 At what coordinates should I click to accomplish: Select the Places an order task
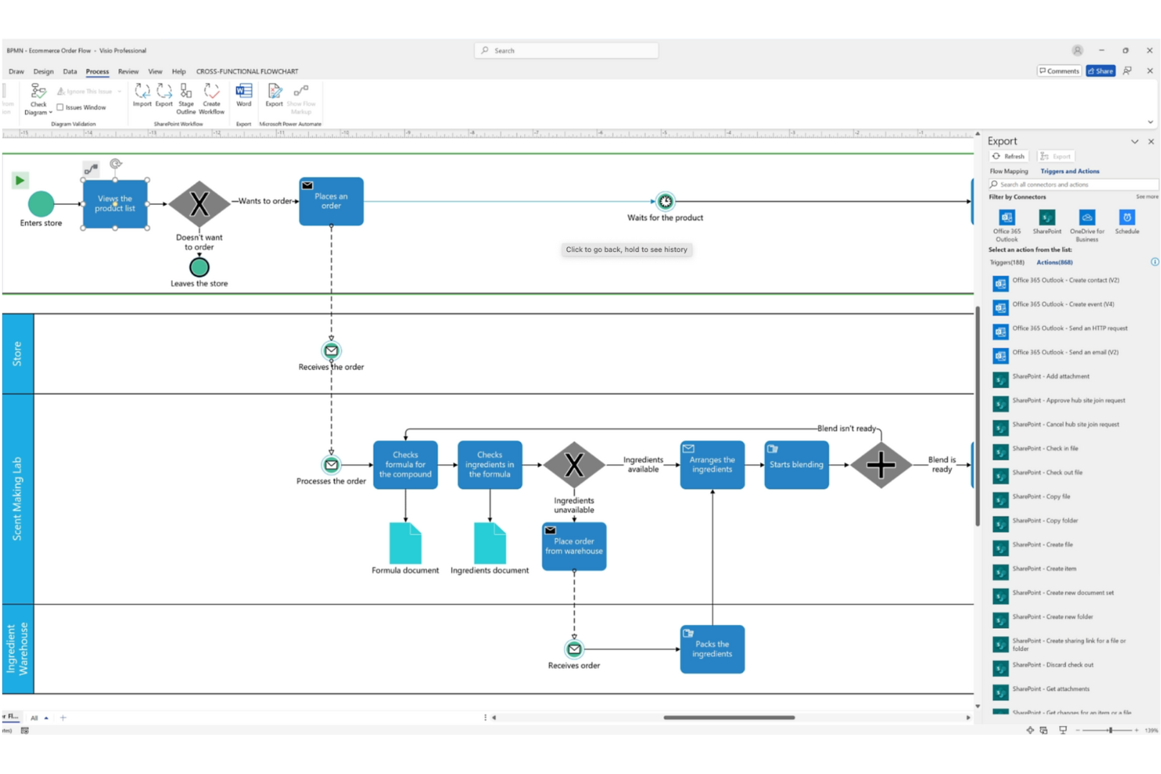[331, 202]
